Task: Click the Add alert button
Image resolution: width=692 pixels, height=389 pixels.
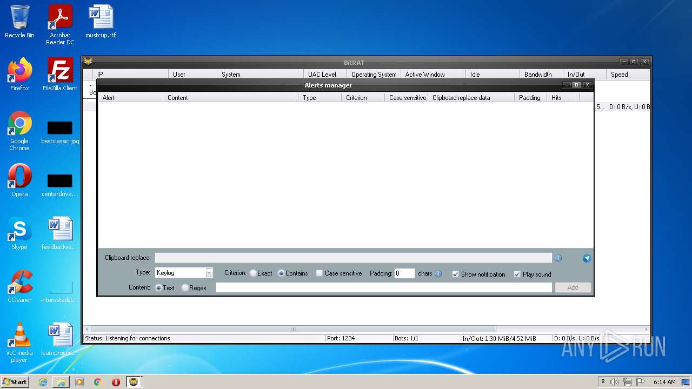Action: pyautogui.click(x=573, y=287)
